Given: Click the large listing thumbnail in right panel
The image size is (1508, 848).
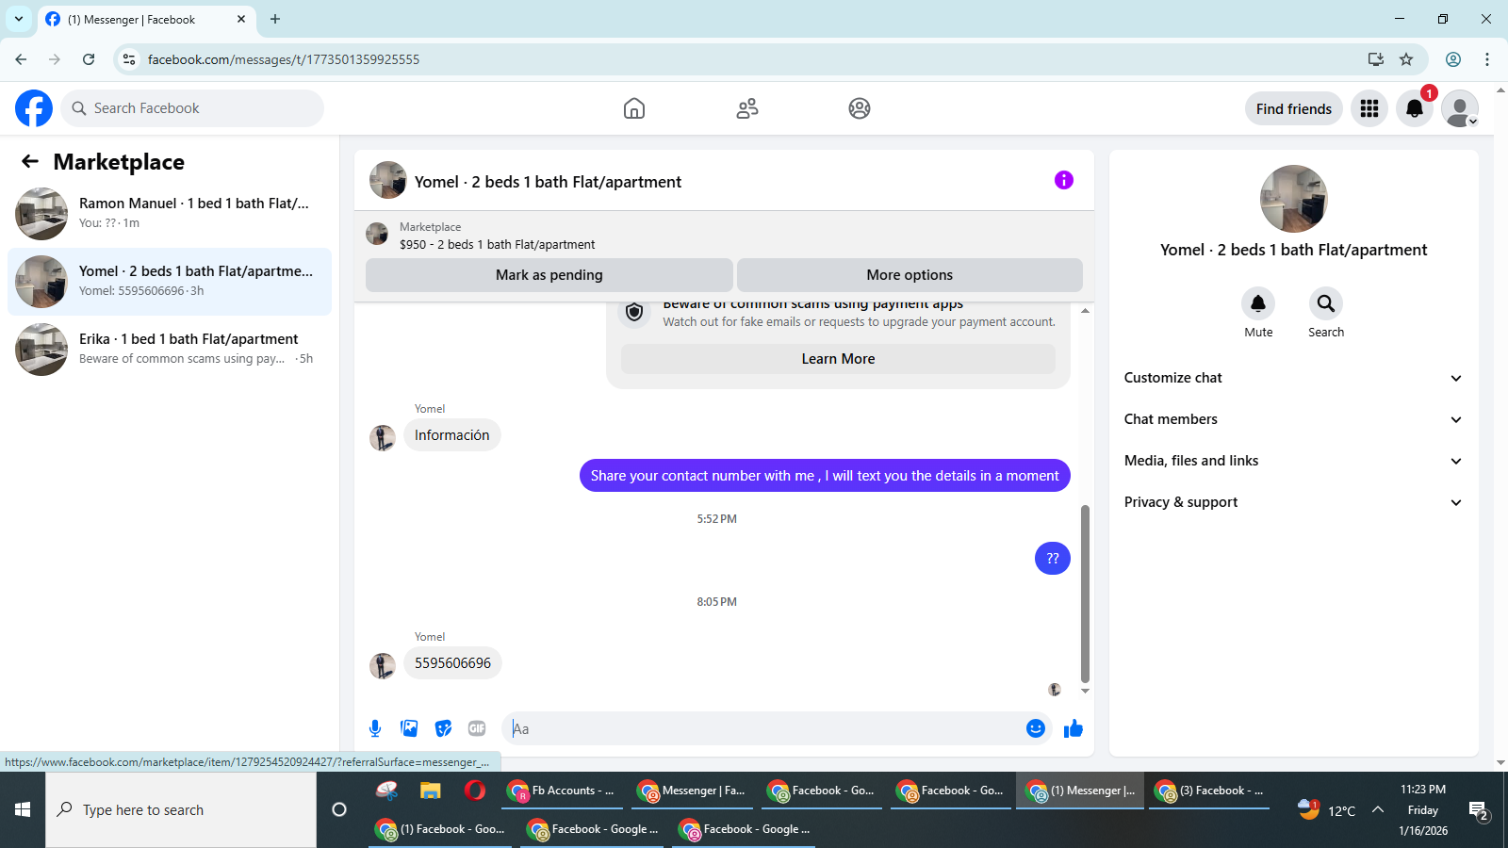Looking at the screenshot, I should click(x=1293, y=199).
